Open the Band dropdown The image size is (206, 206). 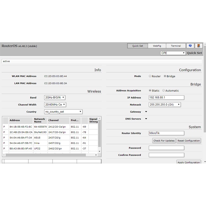pyautogui.click(x=55, y=98)
